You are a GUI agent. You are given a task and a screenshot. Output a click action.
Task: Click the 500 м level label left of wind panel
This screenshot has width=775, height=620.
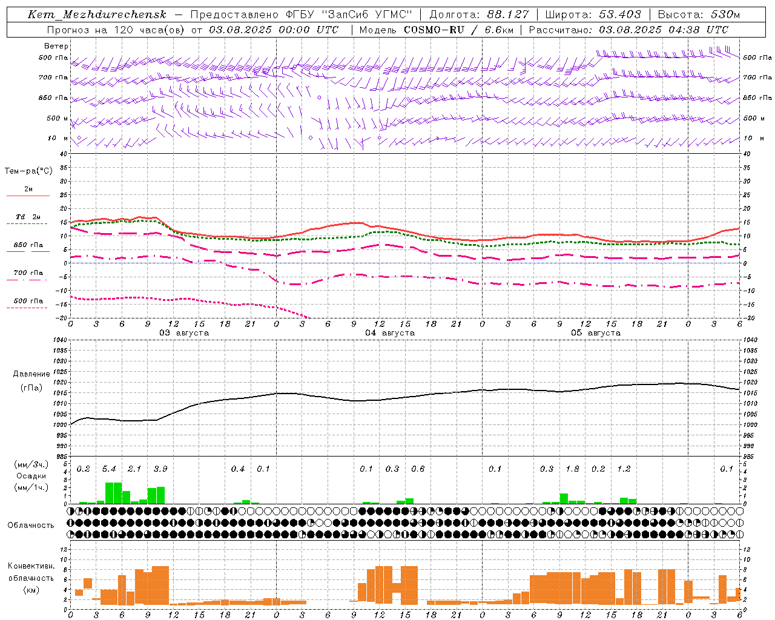(57, 118)
